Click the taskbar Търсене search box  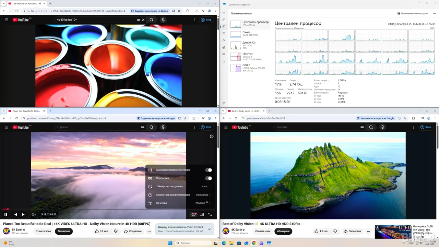[193, 243]
